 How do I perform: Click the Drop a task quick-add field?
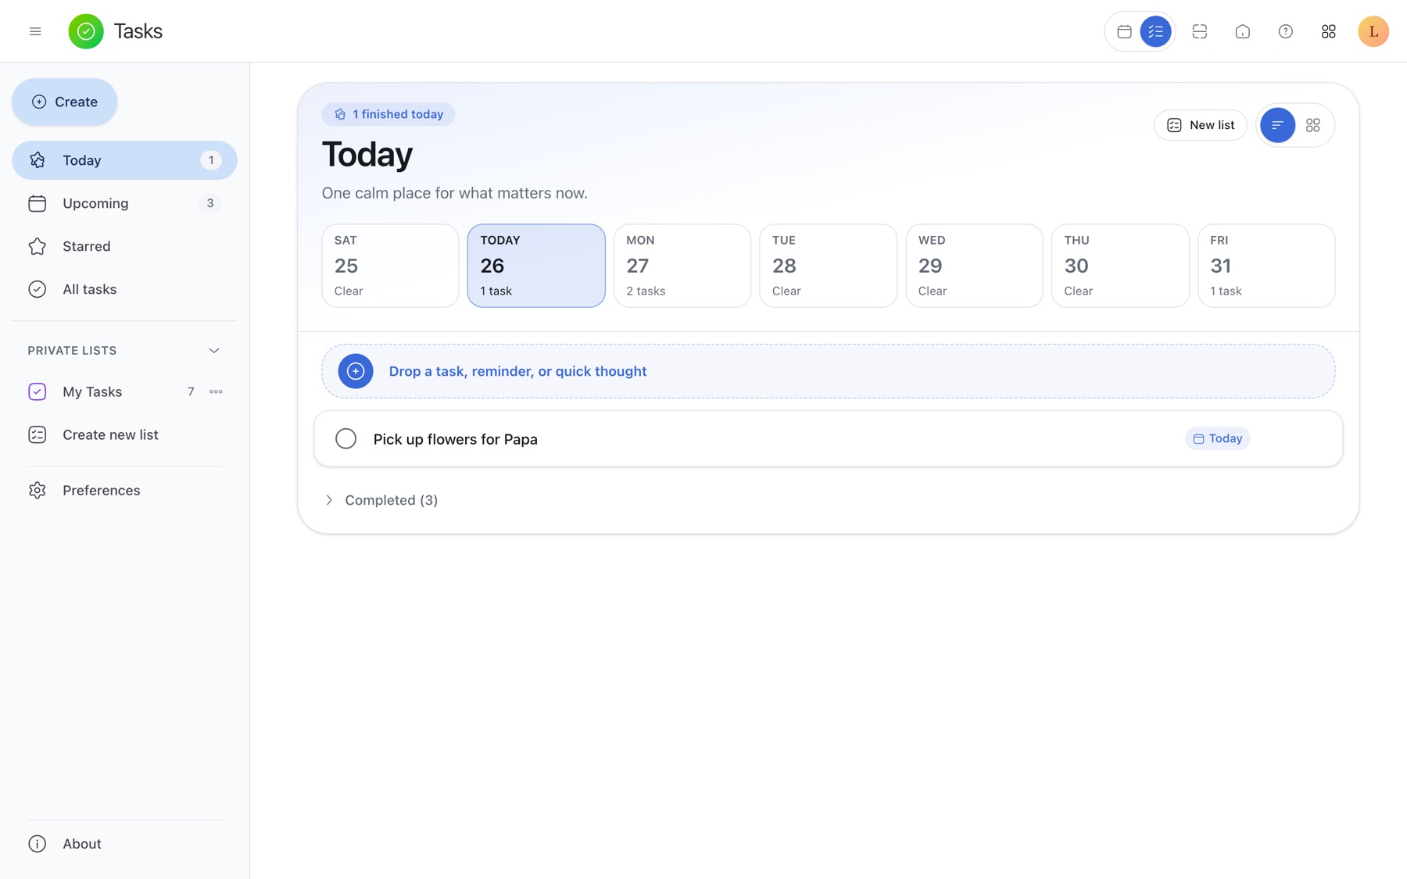(x=828, y=371)
